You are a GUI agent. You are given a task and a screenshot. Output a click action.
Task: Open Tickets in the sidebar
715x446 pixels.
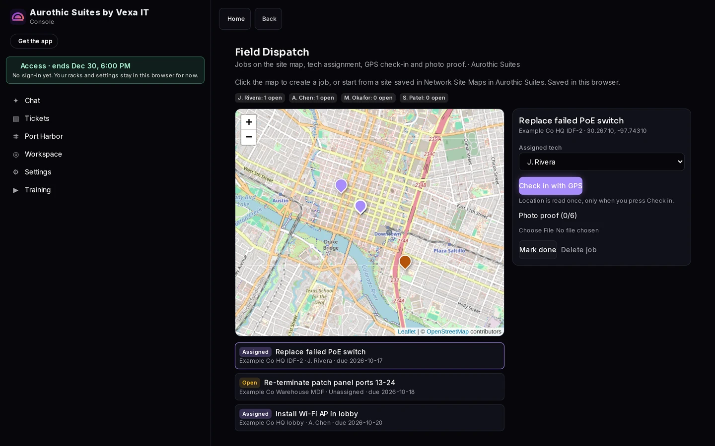tap(105, 118)
